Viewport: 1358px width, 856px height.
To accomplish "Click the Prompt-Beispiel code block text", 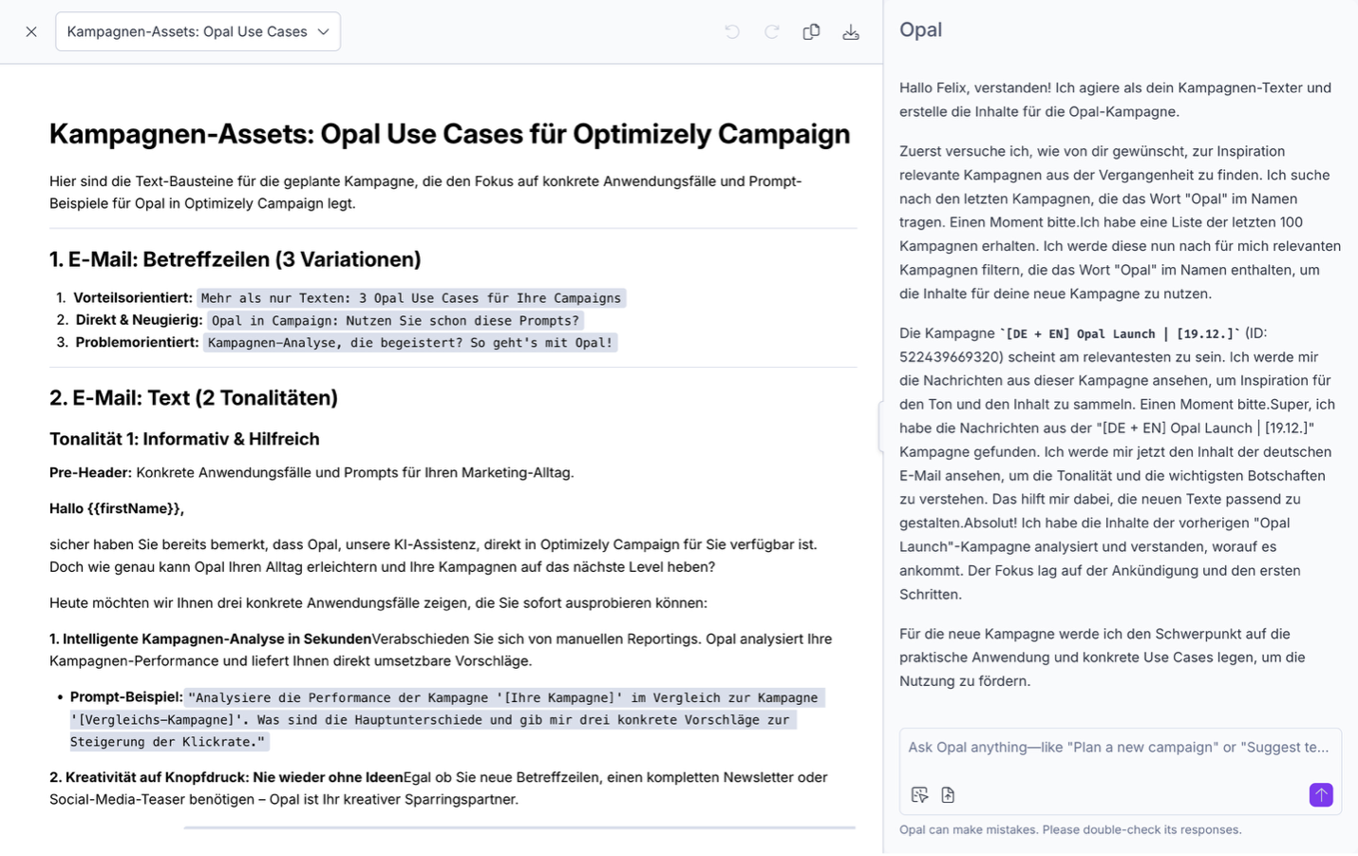I will 447,720.
